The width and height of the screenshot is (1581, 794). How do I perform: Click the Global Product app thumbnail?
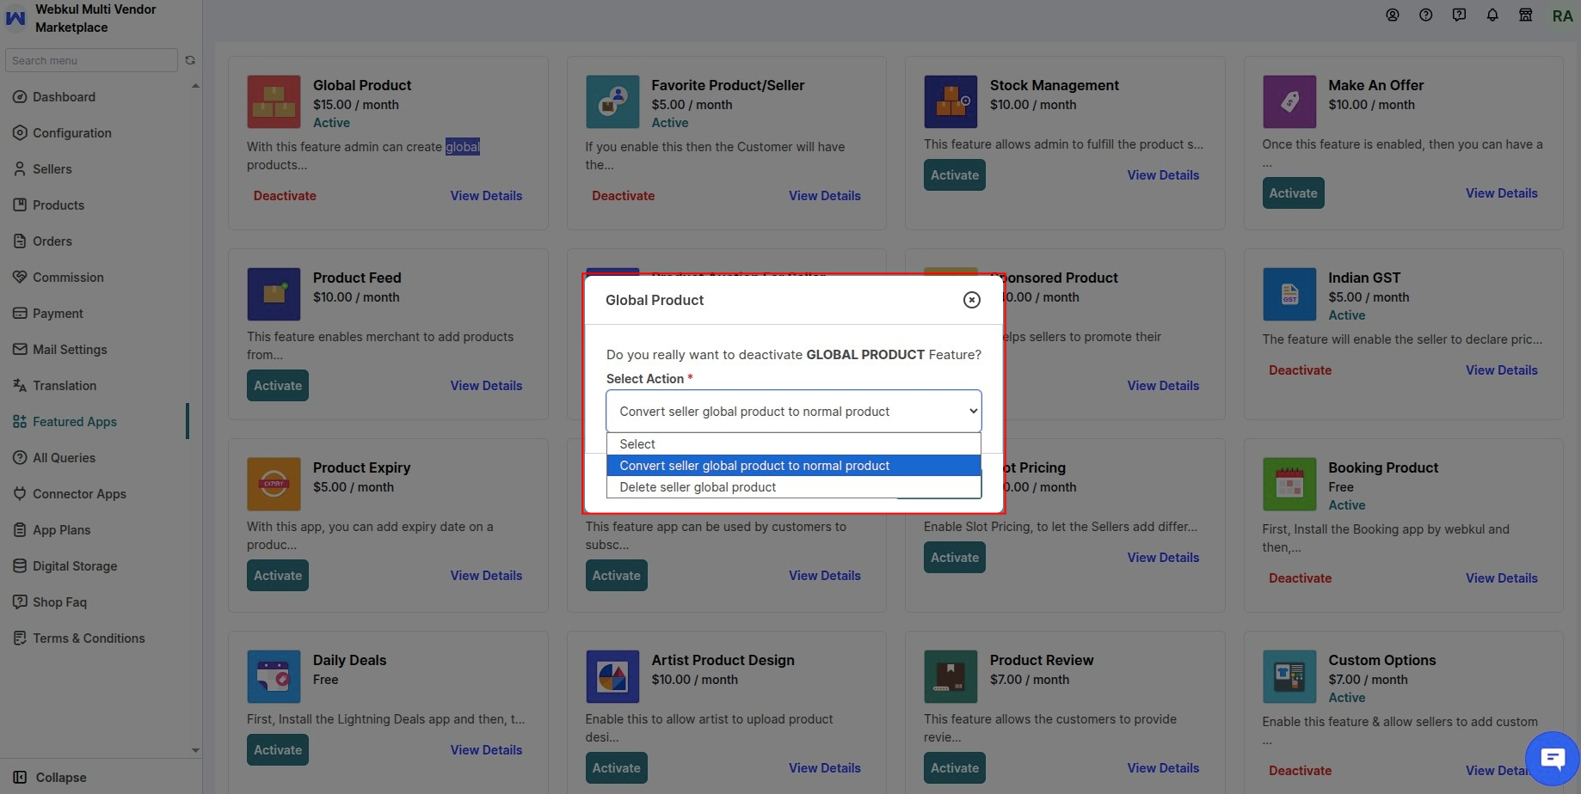point(274,101)
